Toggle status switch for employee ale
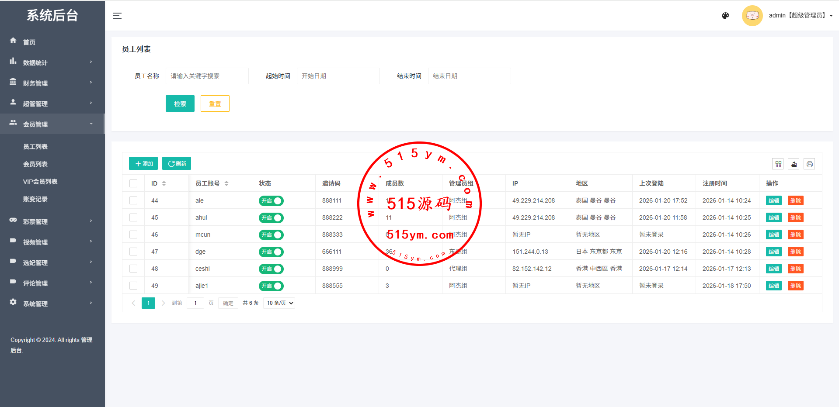Screen dimensions: 839x407 point(271,201)
